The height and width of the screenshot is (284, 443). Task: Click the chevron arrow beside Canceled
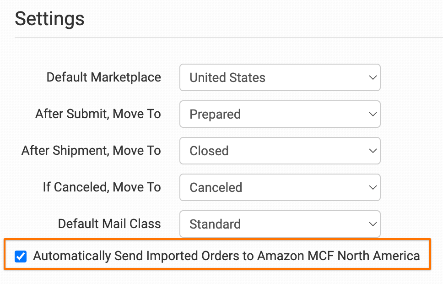(x=372, y=188)
